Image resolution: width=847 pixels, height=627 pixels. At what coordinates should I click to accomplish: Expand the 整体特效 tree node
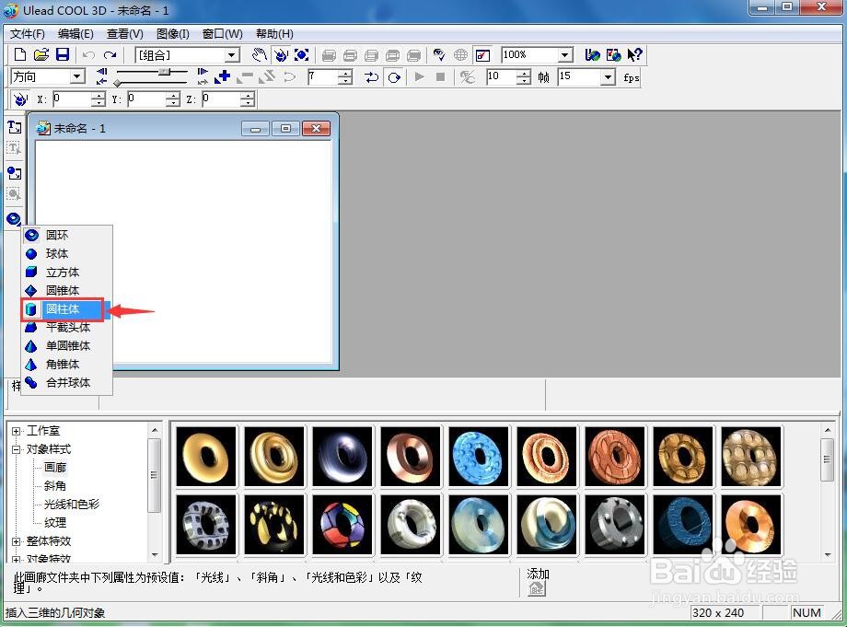[17, 541]
